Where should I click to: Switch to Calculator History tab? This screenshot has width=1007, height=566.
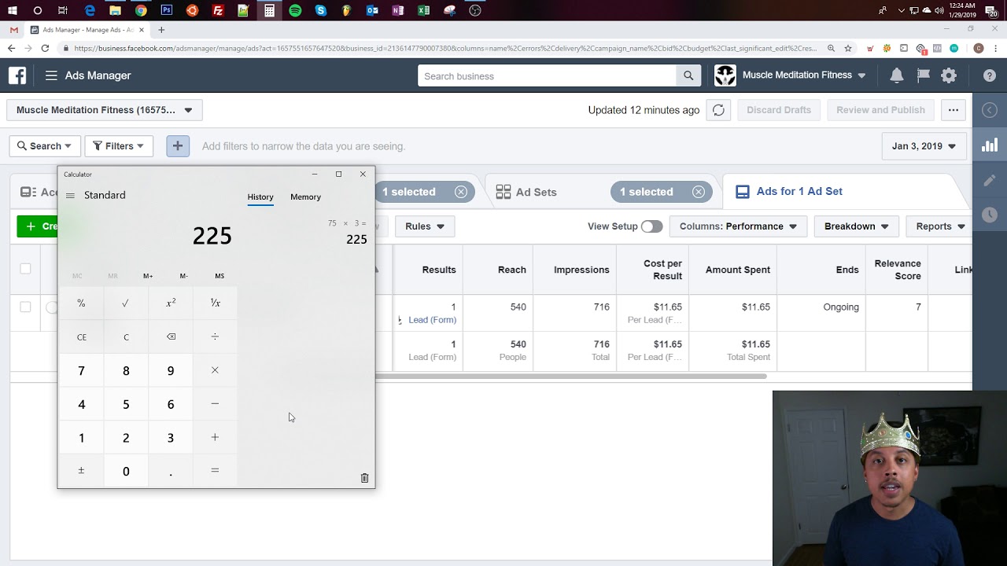260,197
